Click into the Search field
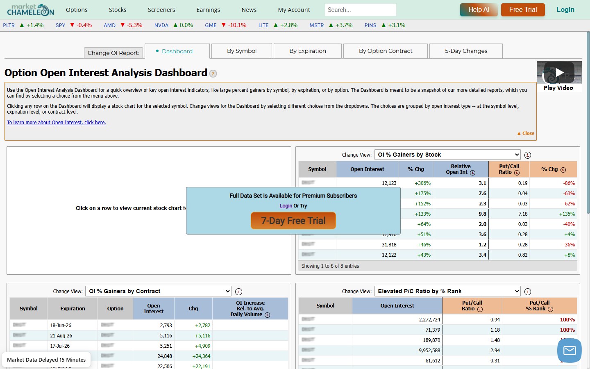The height and width of the screenshot is (369, 590). click(x=361, y=10)
